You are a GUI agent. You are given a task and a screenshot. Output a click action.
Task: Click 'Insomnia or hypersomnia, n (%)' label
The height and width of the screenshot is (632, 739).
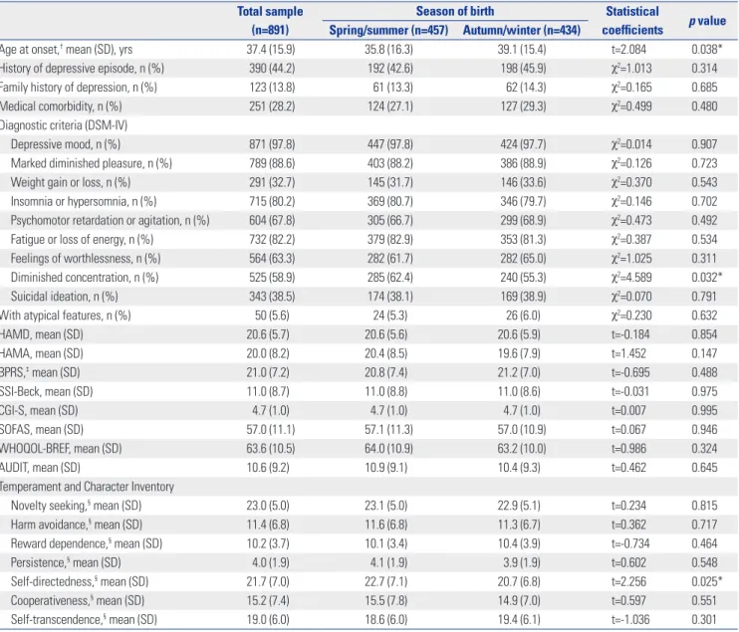click(x=84, y=202)
